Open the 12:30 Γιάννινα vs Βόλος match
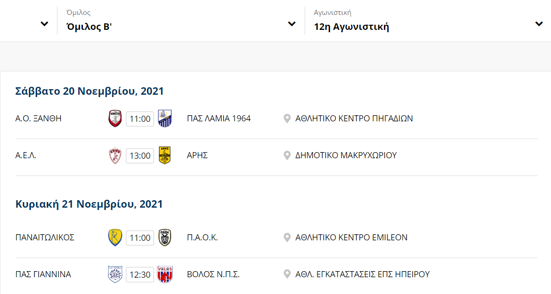 pyautogui.click(x=140, y=274)
